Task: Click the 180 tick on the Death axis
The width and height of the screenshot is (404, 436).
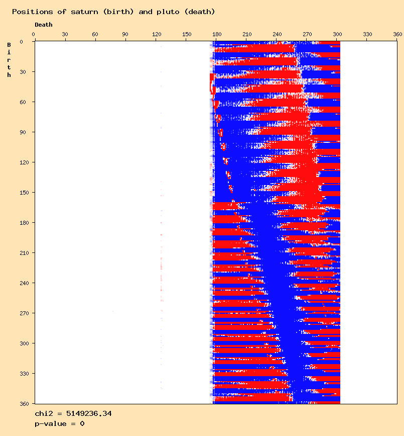Action: pyautogui.click(x=217, y=34)
